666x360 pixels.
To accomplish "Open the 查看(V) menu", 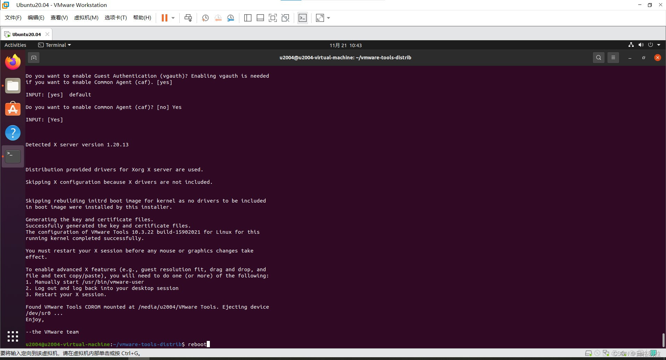I will pyautogui.click(x=59, y=18).
